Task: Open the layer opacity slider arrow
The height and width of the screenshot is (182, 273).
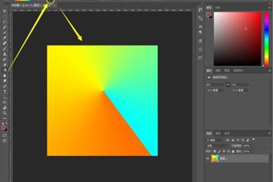Action: (253, 146)
